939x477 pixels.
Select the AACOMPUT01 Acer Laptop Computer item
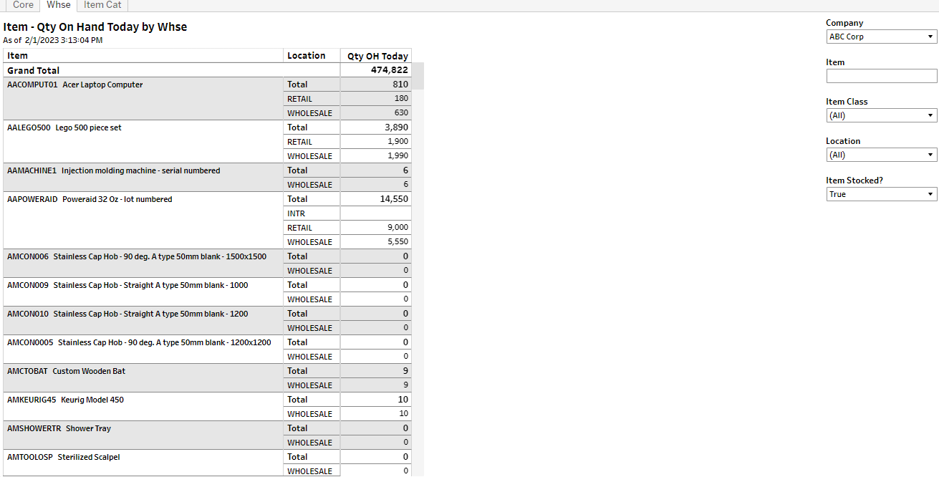(x=74, y=85)
